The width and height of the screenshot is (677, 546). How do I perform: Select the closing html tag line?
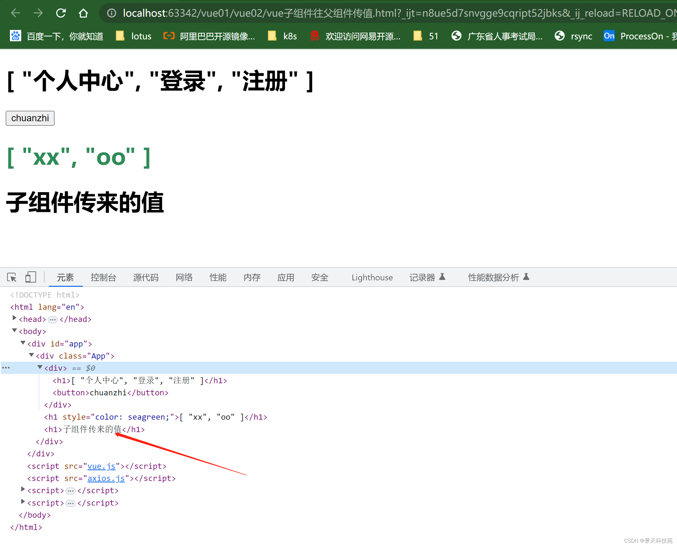(x=26, y=527)
